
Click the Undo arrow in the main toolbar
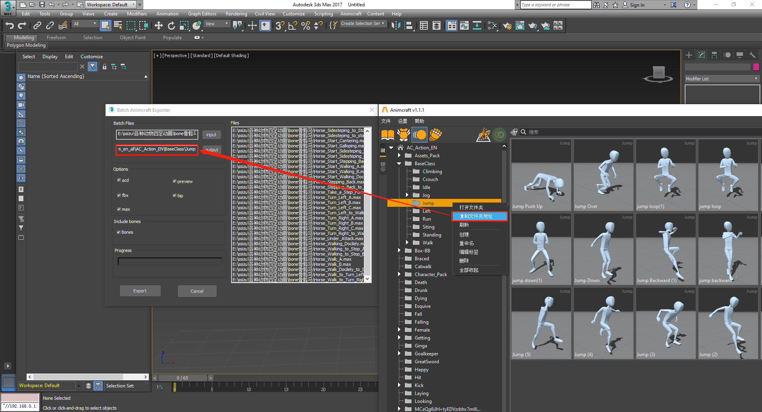point(10,26)
